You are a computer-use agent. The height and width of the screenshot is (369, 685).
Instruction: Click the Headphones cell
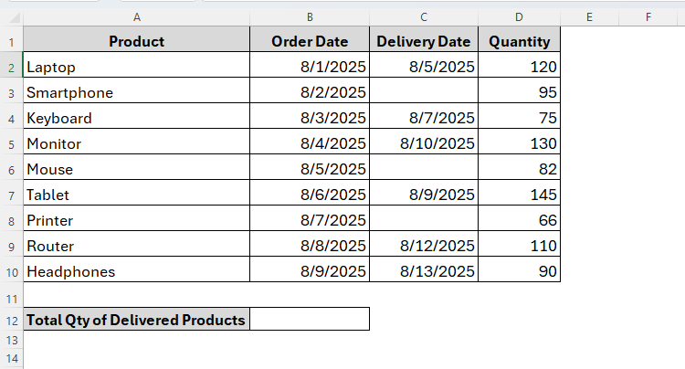136,271
